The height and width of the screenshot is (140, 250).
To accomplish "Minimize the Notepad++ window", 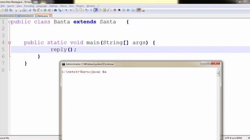I will (x=239, y=2).
